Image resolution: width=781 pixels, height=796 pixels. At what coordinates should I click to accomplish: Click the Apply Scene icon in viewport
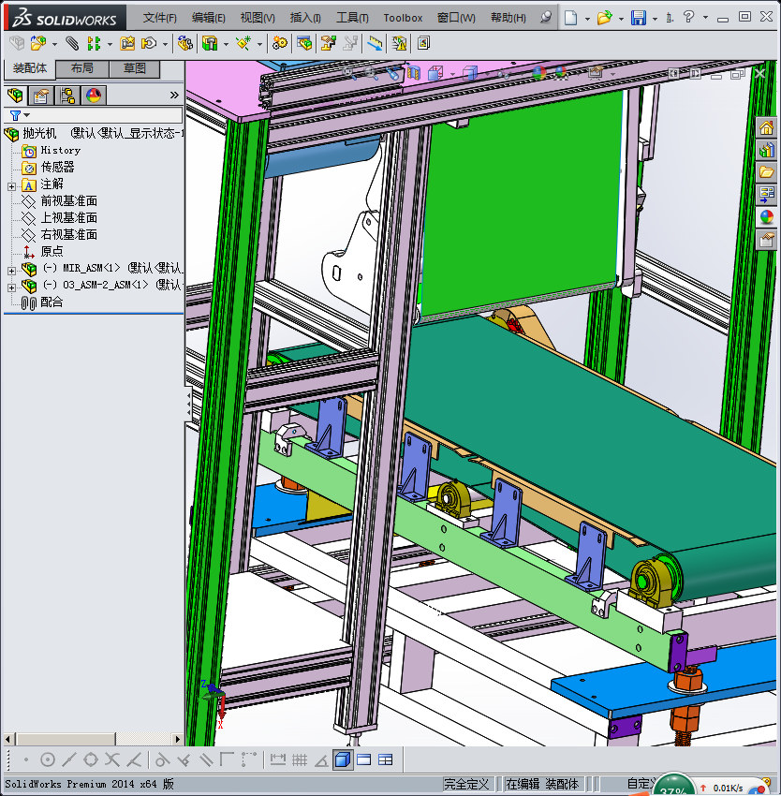tap(561, 74)
